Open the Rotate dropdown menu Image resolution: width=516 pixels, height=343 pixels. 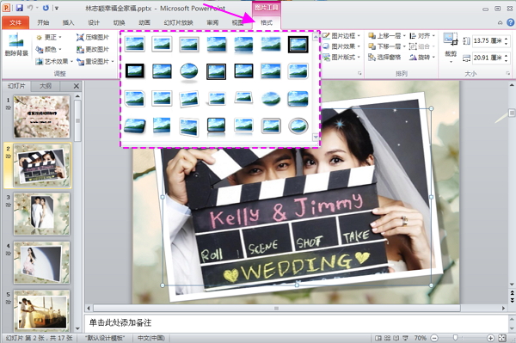coord(422,58)
